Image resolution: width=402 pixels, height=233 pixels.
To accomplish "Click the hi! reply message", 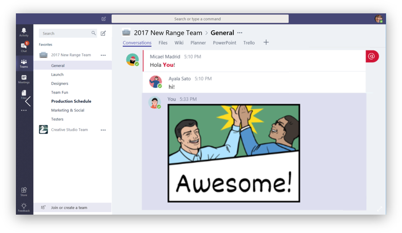I will coord(172,87).
